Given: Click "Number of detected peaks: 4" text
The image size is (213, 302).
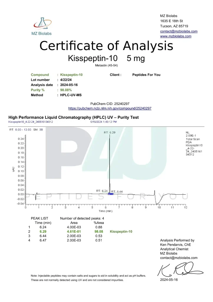Looking at the screenshot, I should pyautogui.click(x=82, y=219).
